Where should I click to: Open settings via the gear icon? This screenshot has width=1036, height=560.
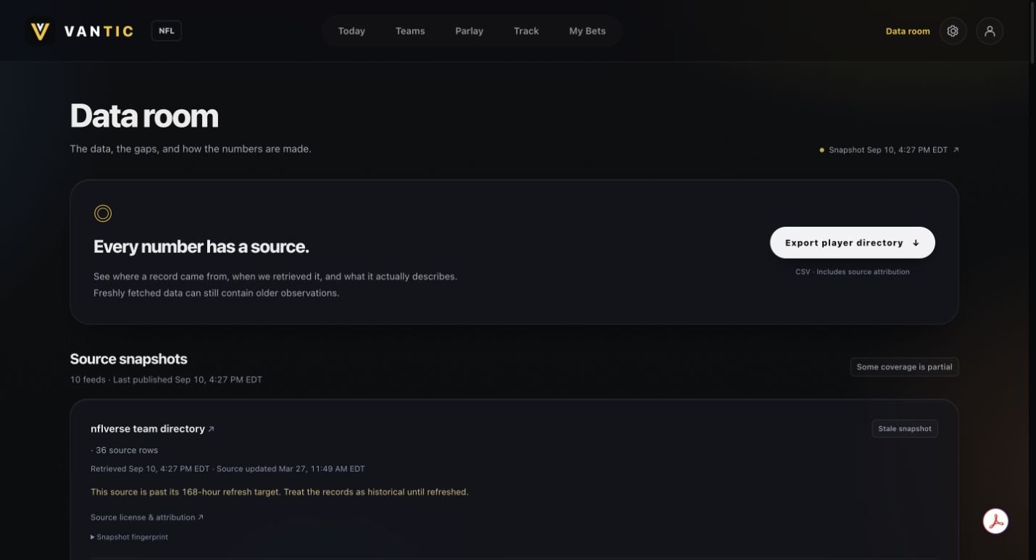click(953, 31)
